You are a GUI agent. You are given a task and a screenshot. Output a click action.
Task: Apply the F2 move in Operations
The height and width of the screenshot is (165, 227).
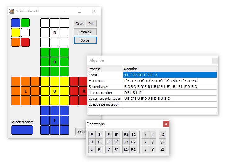[126, 135]
